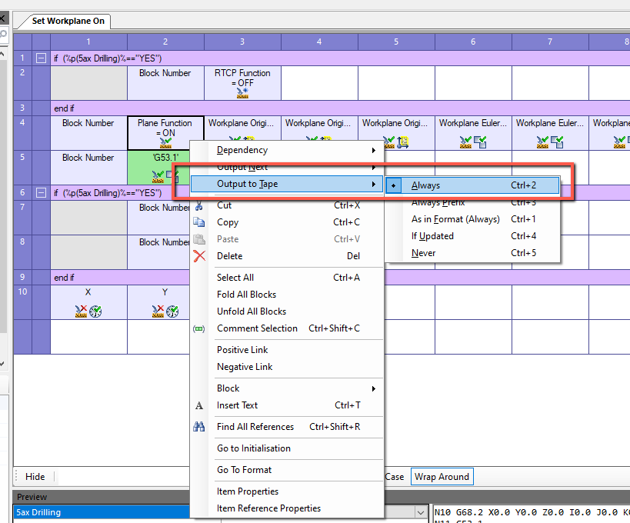630x523 pixels.
Task: Open the Output to Tape submenu
Action: 287,184
